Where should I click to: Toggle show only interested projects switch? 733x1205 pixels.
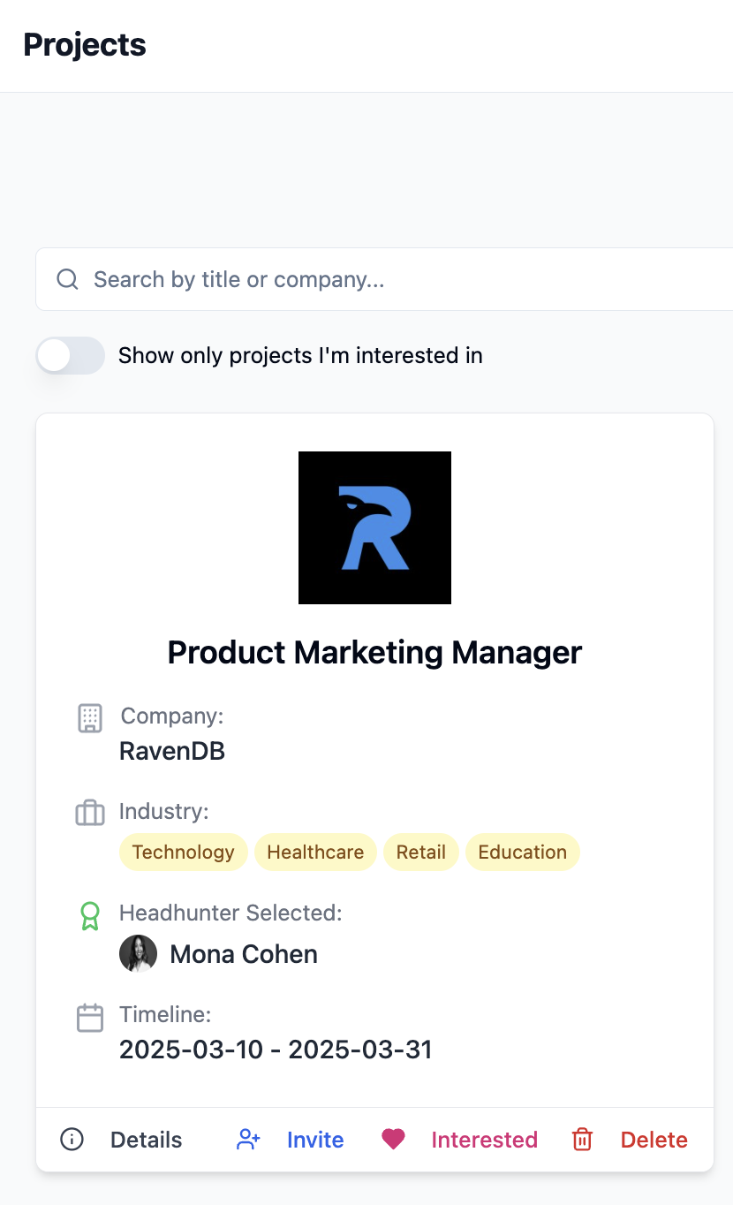pyautogui.click(x=71, y=356)
